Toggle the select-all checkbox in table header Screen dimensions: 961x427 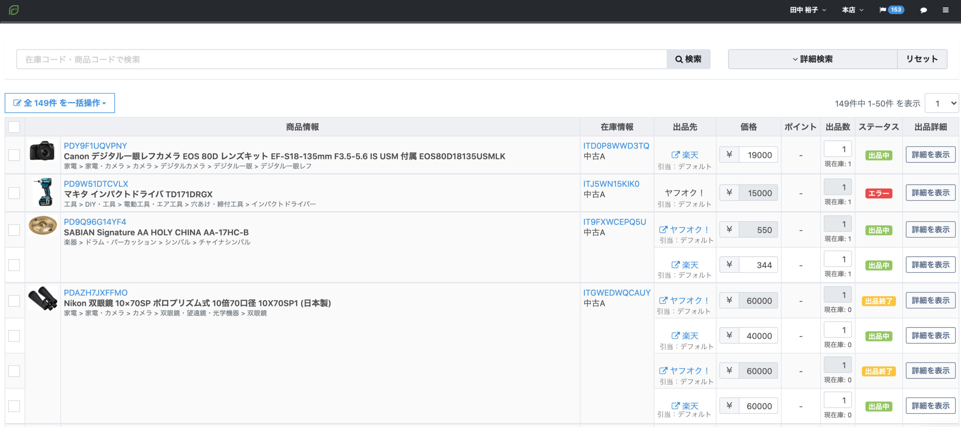coord(14,127)
